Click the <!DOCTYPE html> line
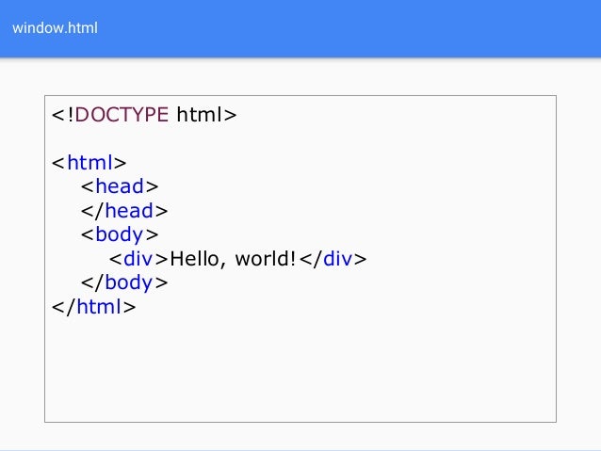This screenshot has height=451, width=601. (x=144, y=115)
